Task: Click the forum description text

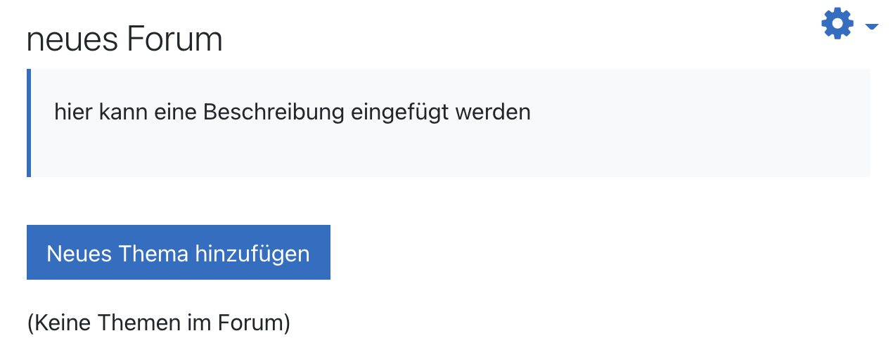Action: pyautogui.click(x=292, y=112)
